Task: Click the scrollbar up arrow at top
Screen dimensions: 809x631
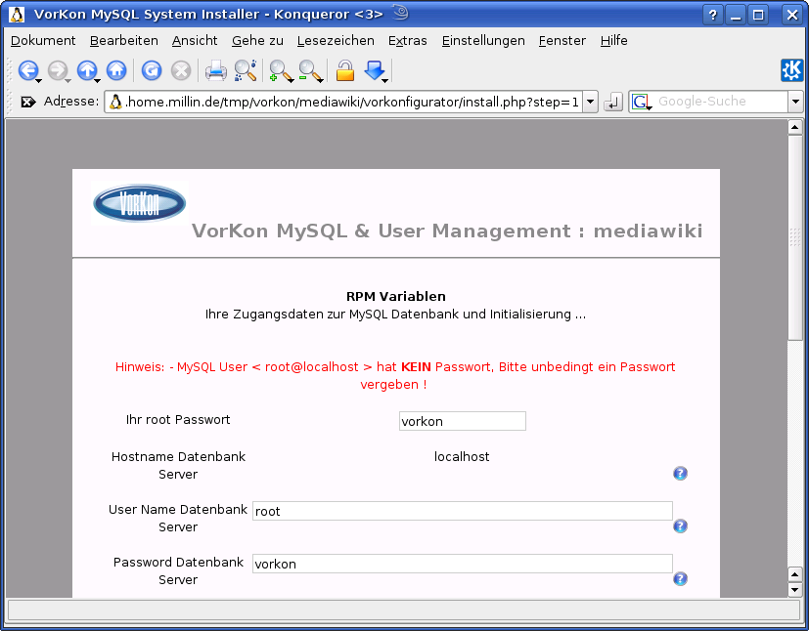Action: pos(794,127)
